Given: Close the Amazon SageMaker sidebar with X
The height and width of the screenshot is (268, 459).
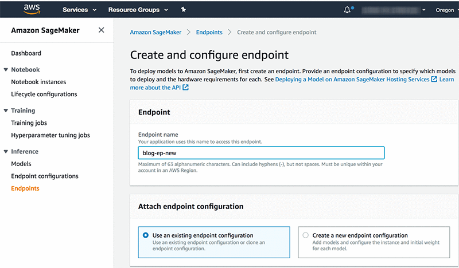Looking at the screenshot, I should tap(102, 30).
